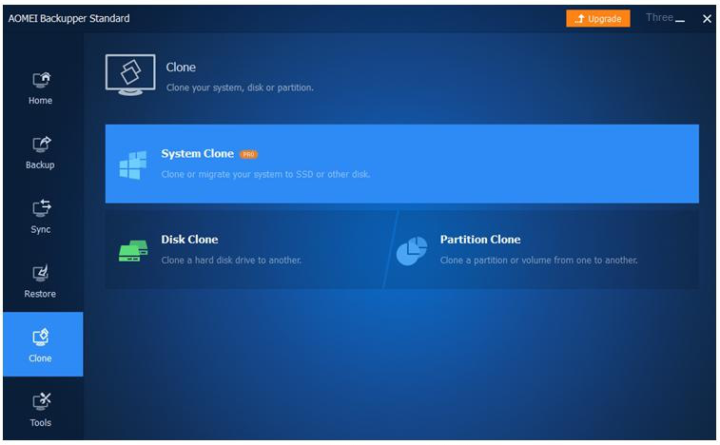Screen dimensions: 720x445
Task: Click 'Clone a hard disk drive to another' description
Action: point(231,260)
